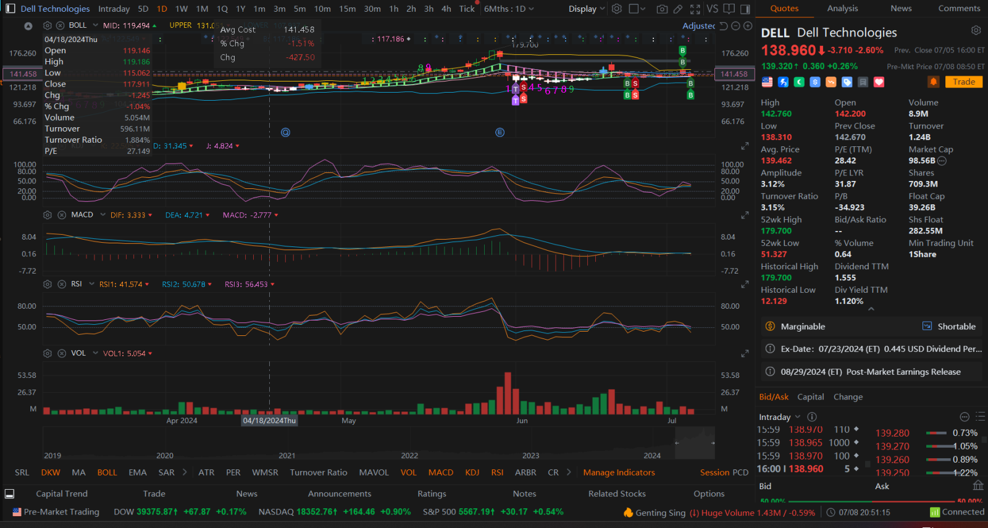Click the orange downtrend short icon
This screenshot has height=528, width=988.
click(x=831, y=82)
